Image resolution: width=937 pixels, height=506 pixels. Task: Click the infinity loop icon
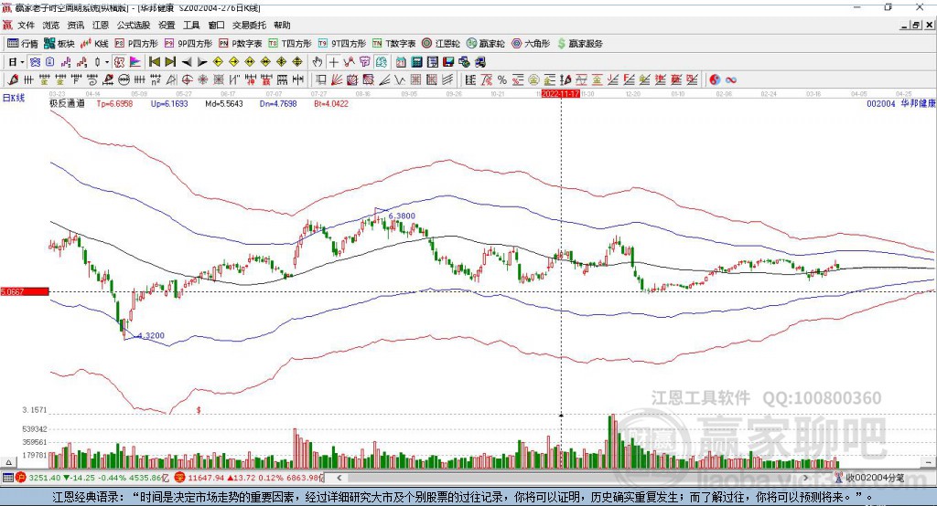(x=731, y=79)
